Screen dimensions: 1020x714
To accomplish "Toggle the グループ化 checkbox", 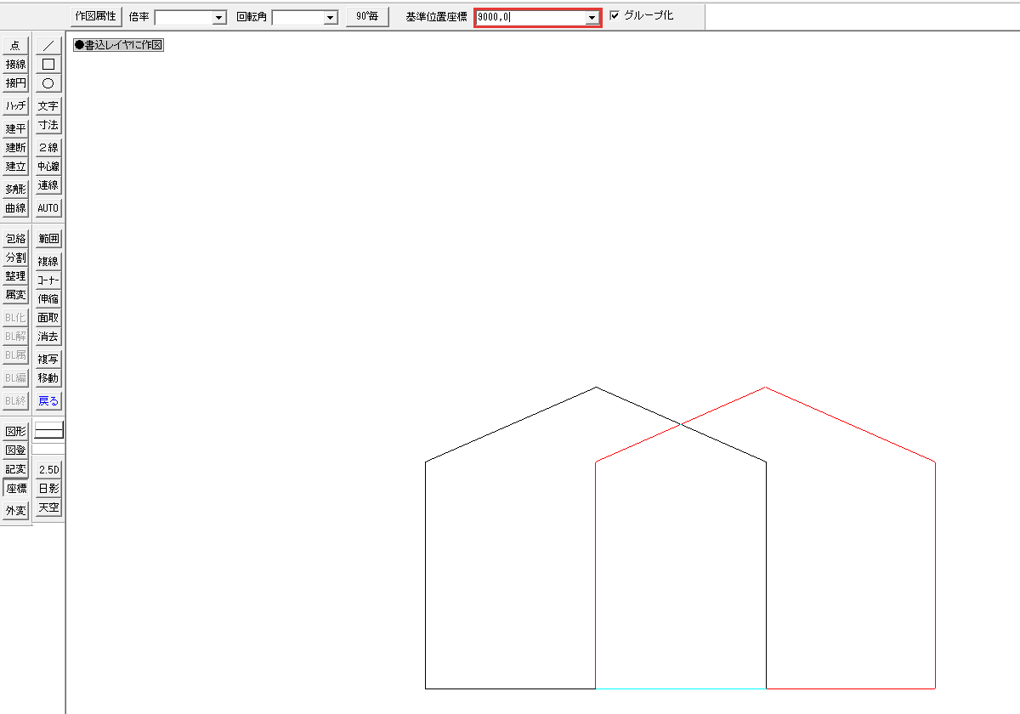I will 615,15.
